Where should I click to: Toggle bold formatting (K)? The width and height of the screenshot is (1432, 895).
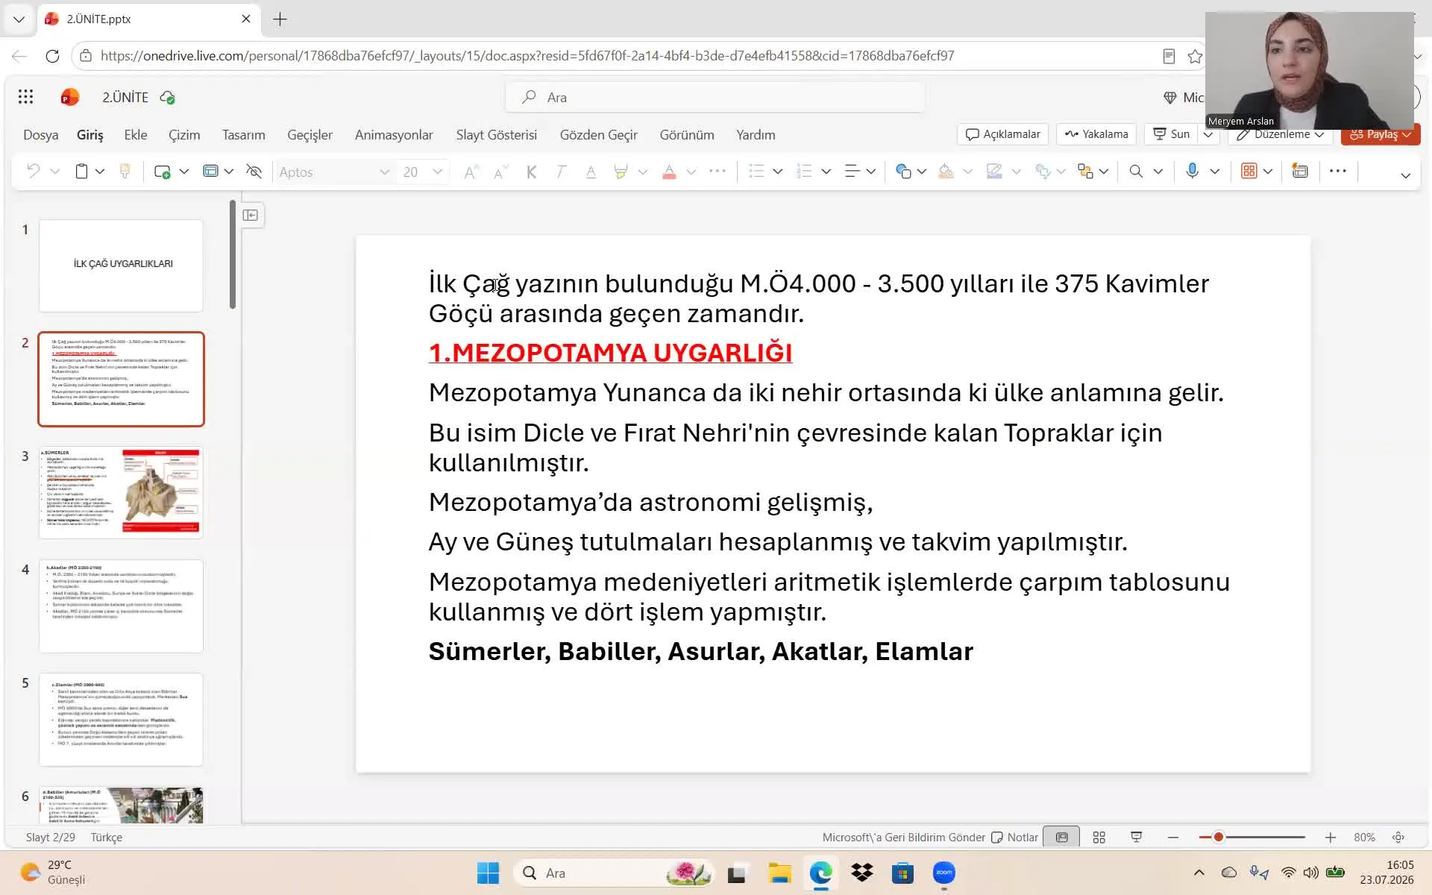point(531,172)
